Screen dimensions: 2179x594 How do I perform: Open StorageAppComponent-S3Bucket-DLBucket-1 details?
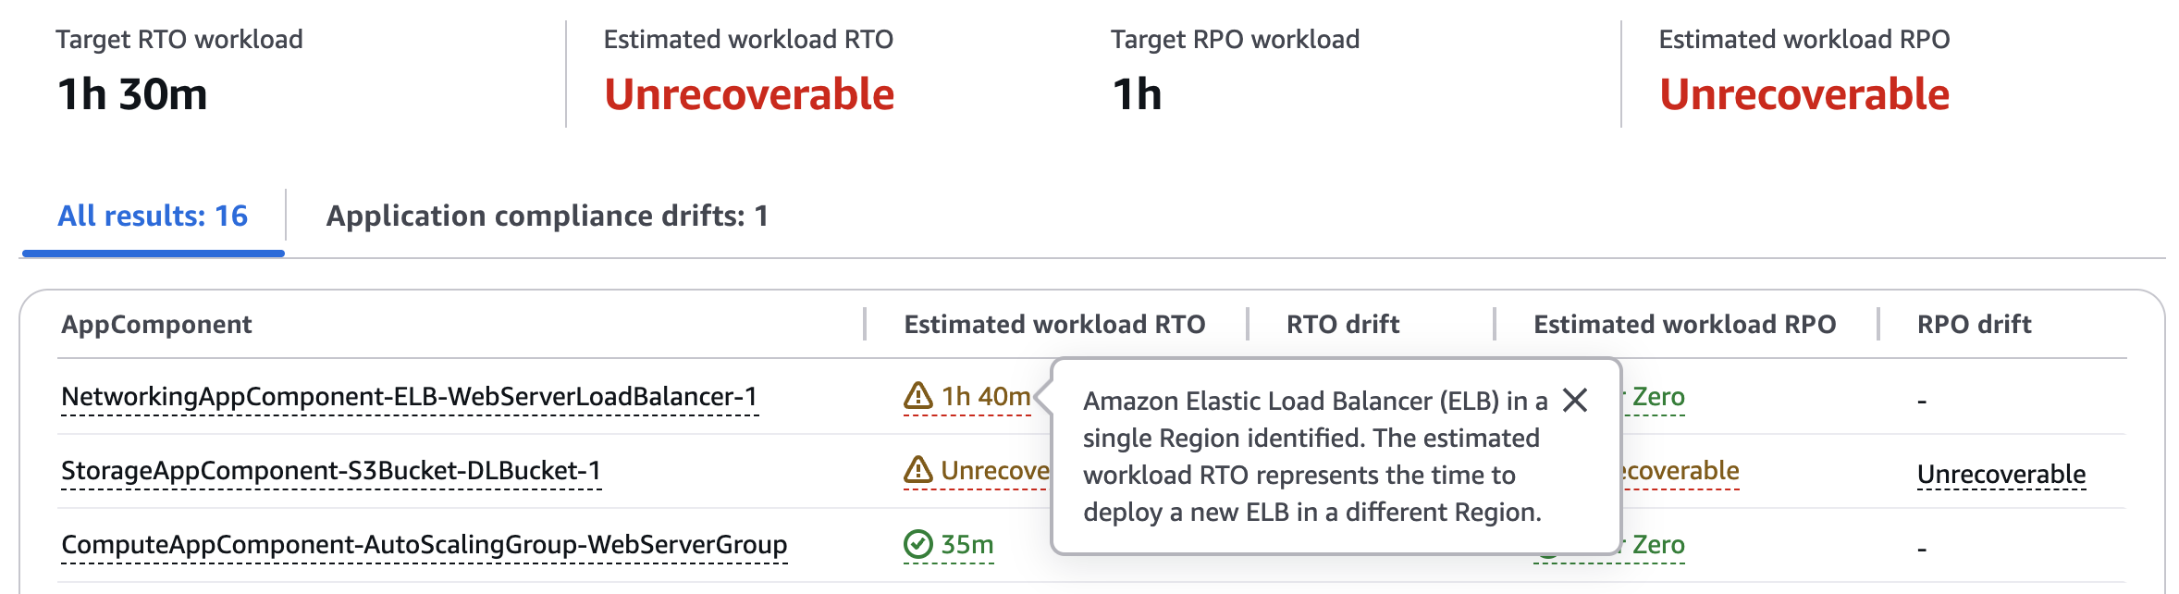click(x=331, y=470)
